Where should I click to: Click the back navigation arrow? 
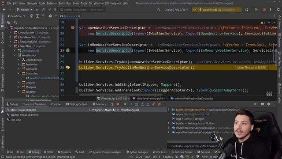(4, 10)
